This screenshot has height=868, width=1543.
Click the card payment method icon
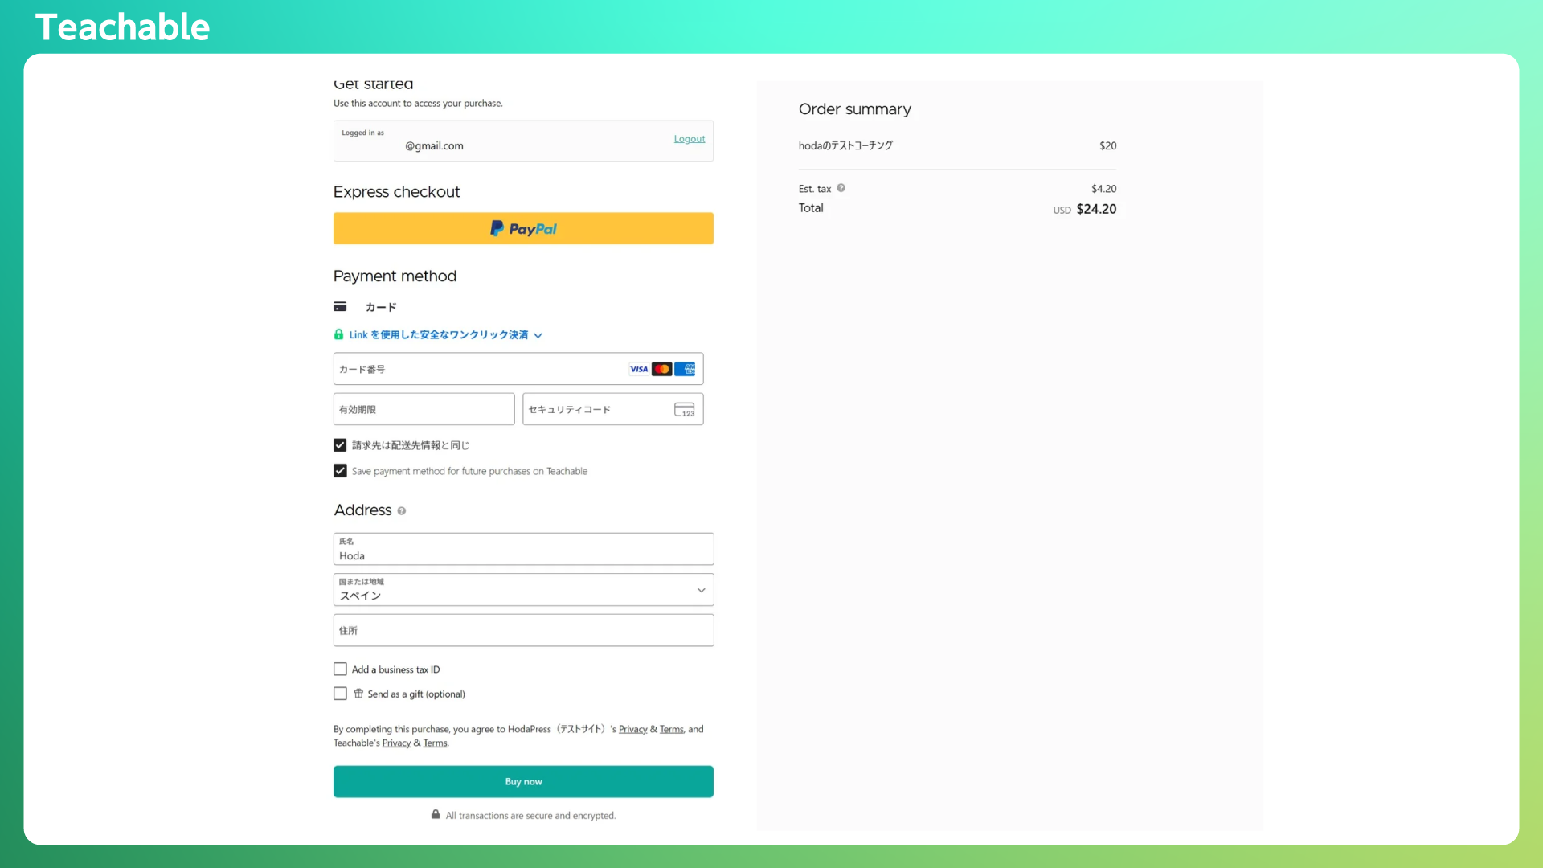point(340,307)
